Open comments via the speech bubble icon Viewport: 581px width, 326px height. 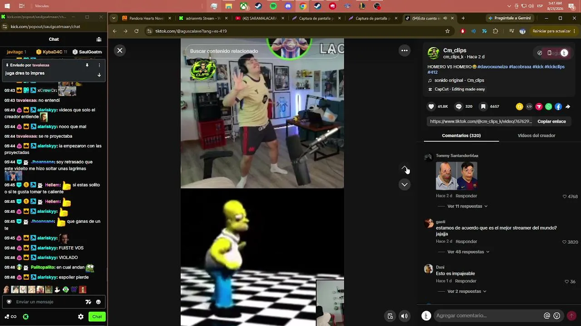tap(459, 106)
